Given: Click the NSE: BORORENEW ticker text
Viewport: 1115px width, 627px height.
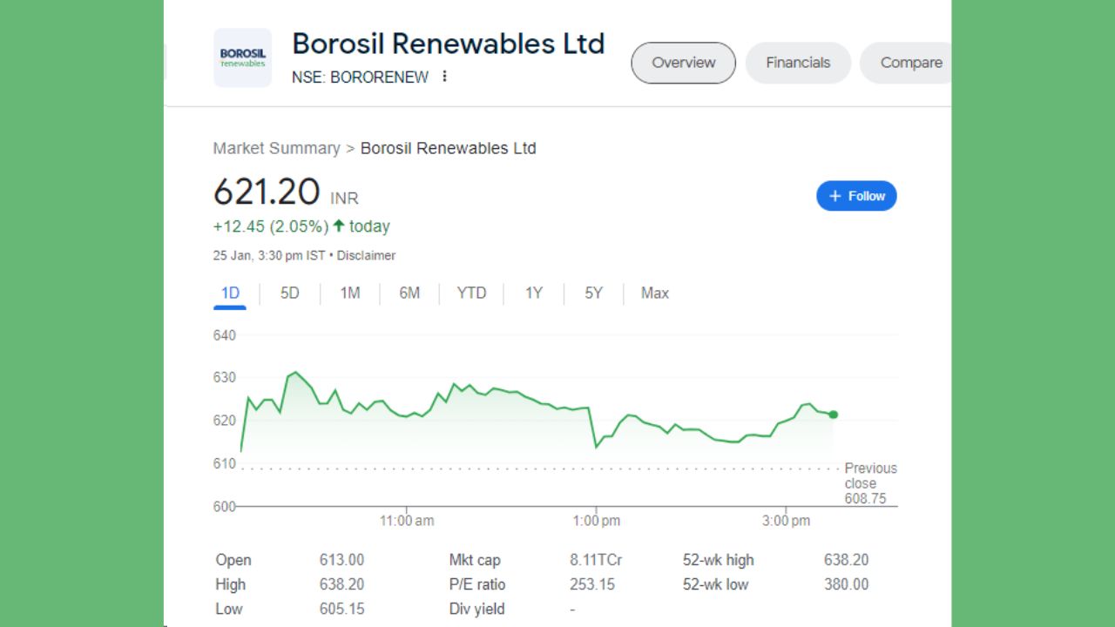Looking at the screenshot, I should coord(360,77).
